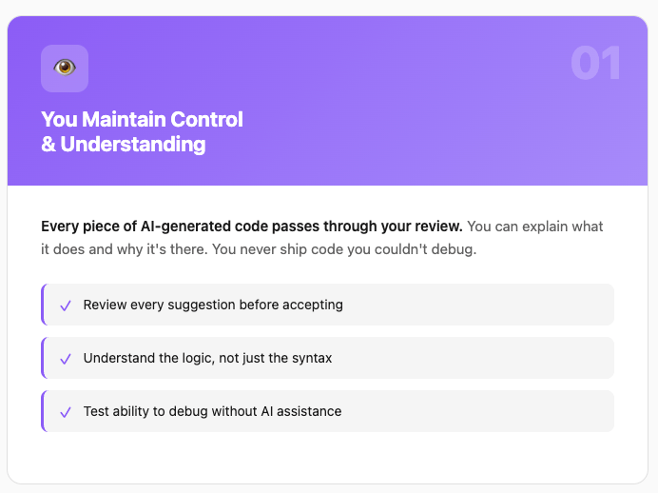
Task: Click purple accent bar of Review item
Action: pyautogui.click(x=43, y=305)
